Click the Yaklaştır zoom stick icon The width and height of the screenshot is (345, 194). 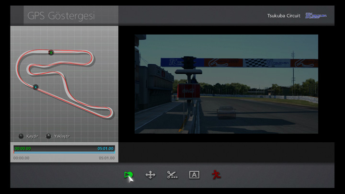48,136
